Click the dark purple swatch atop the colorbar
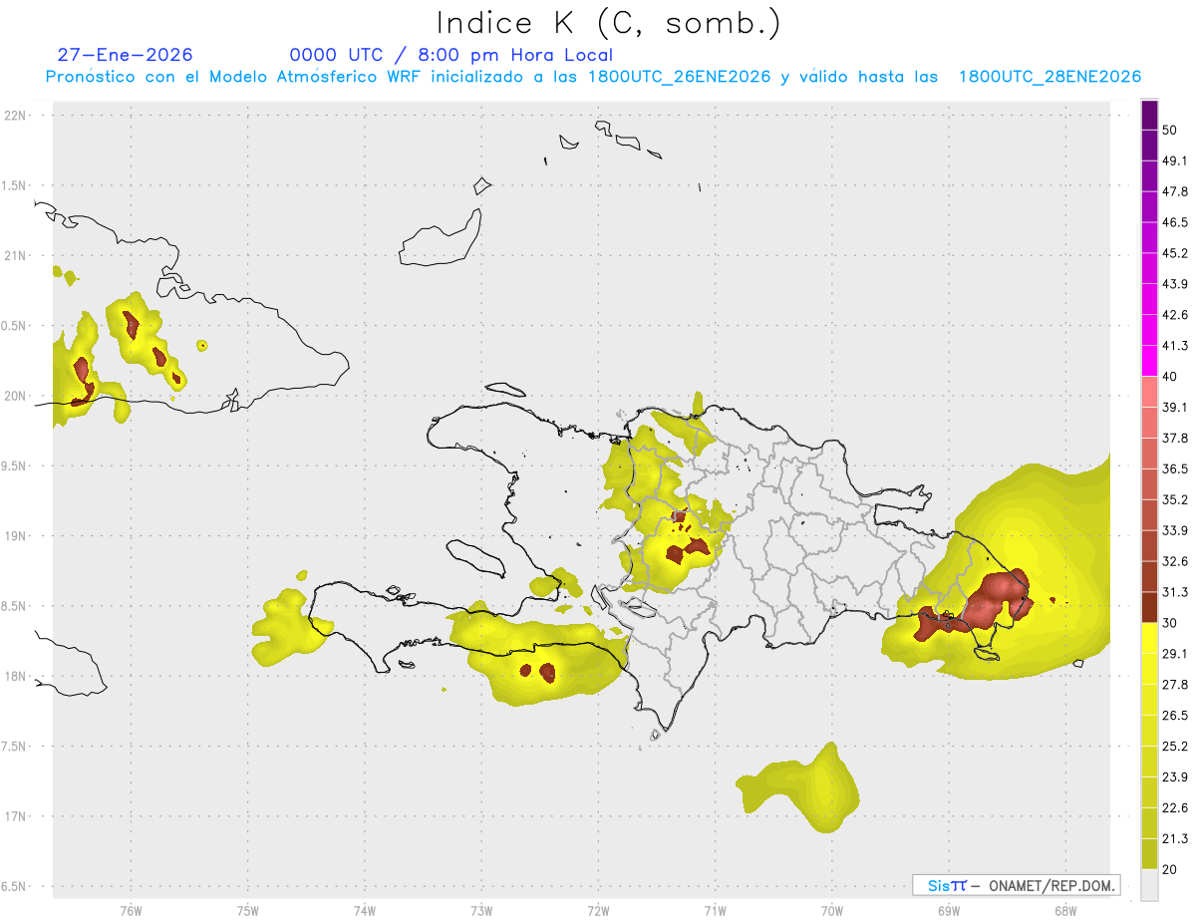The height and width of the screenshot is (924, 1196). click(1150, 117)
